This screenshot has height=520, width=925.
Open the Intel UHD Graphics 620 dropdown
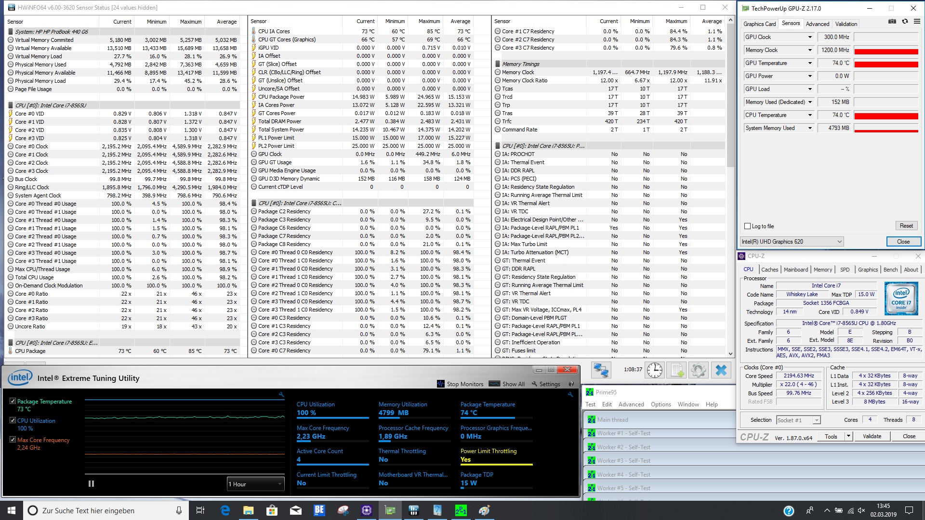point(792,242)
